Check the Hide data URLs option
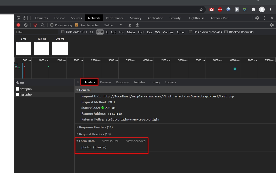 (x=63, y=32)
